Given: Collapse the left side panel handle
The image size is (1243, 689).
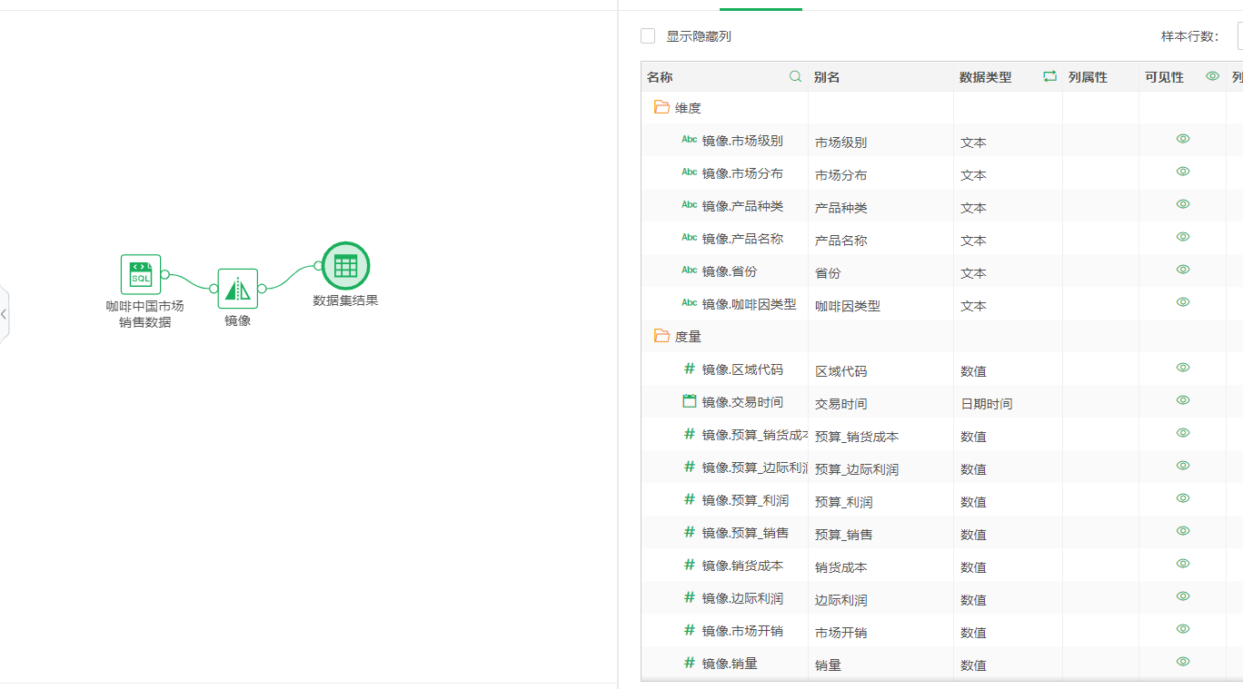Looking at the screenshot, I should (x=5, y=314).
